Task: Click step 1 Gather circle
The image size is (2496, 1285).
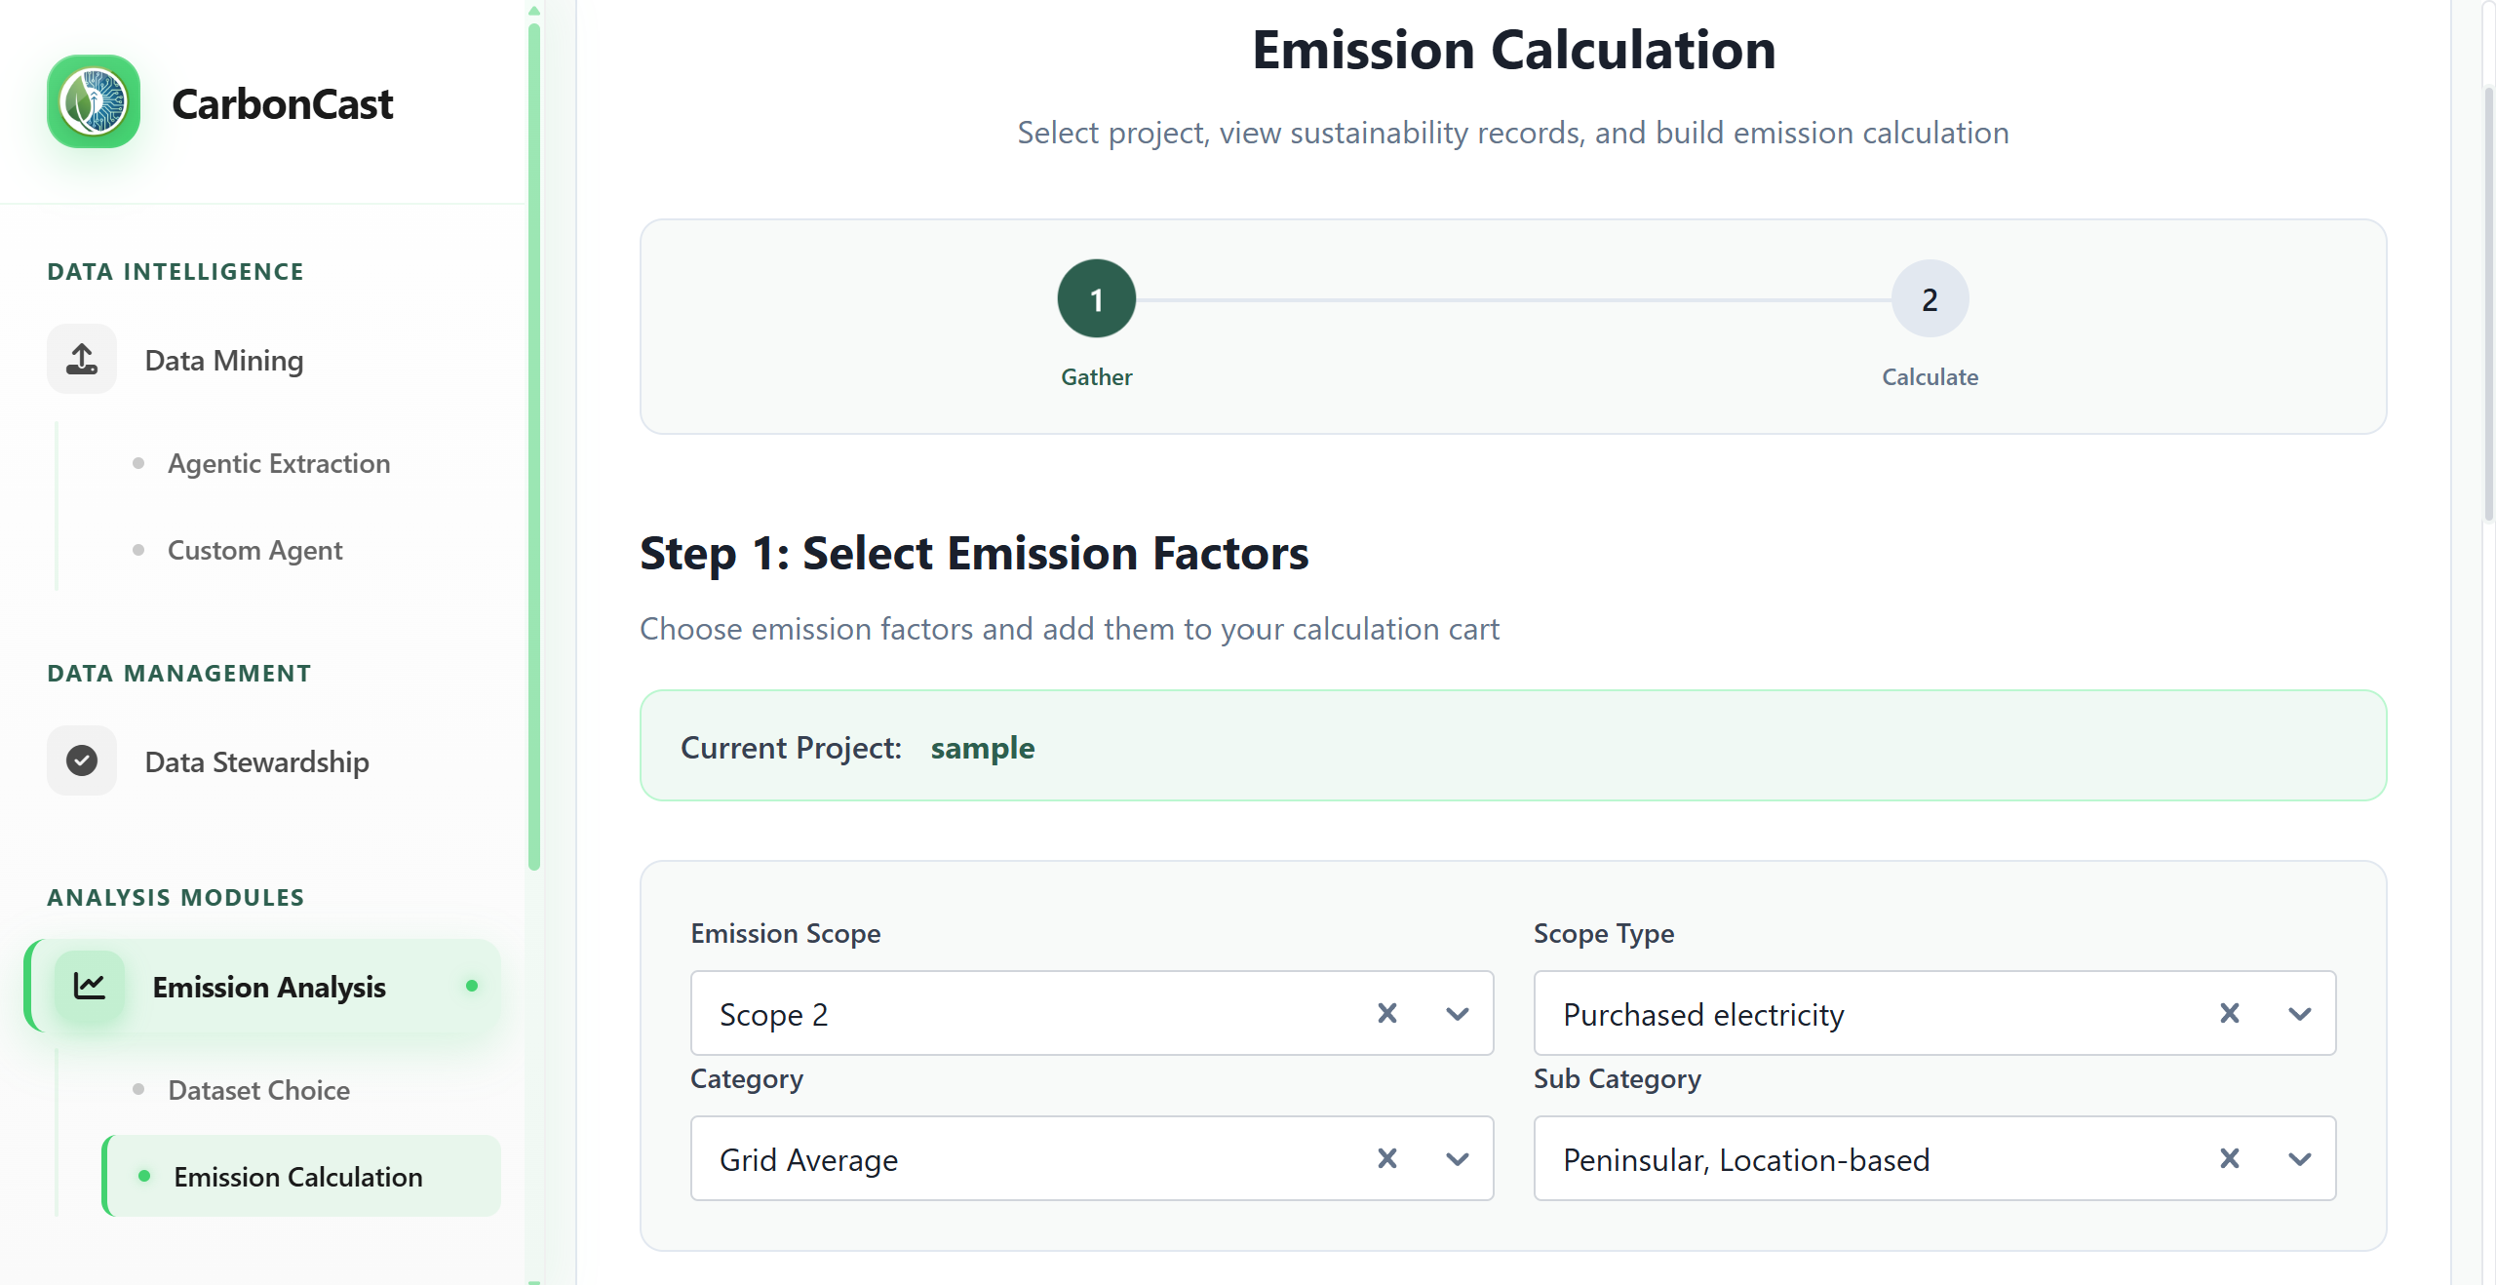Action: point(1096,299)
